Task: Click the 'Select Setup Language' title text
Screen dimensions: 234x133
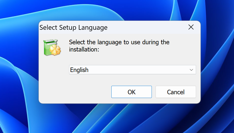Action: click(73, 27)
